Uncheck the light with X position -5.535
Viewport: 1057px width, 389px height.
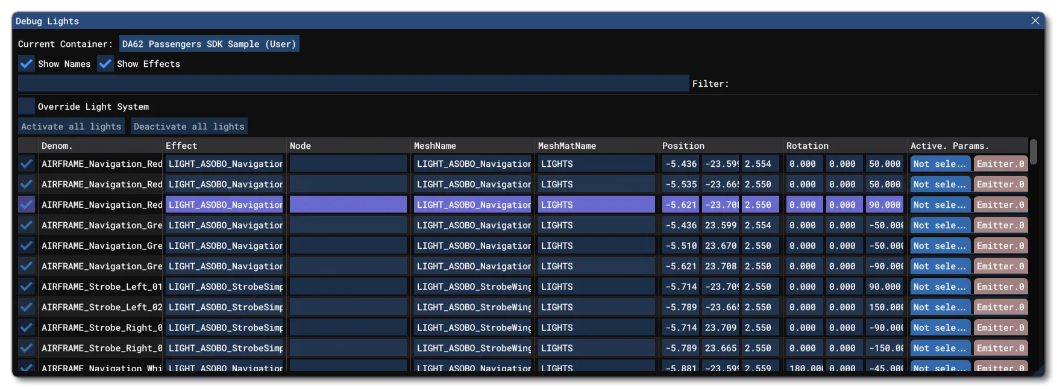26,184
